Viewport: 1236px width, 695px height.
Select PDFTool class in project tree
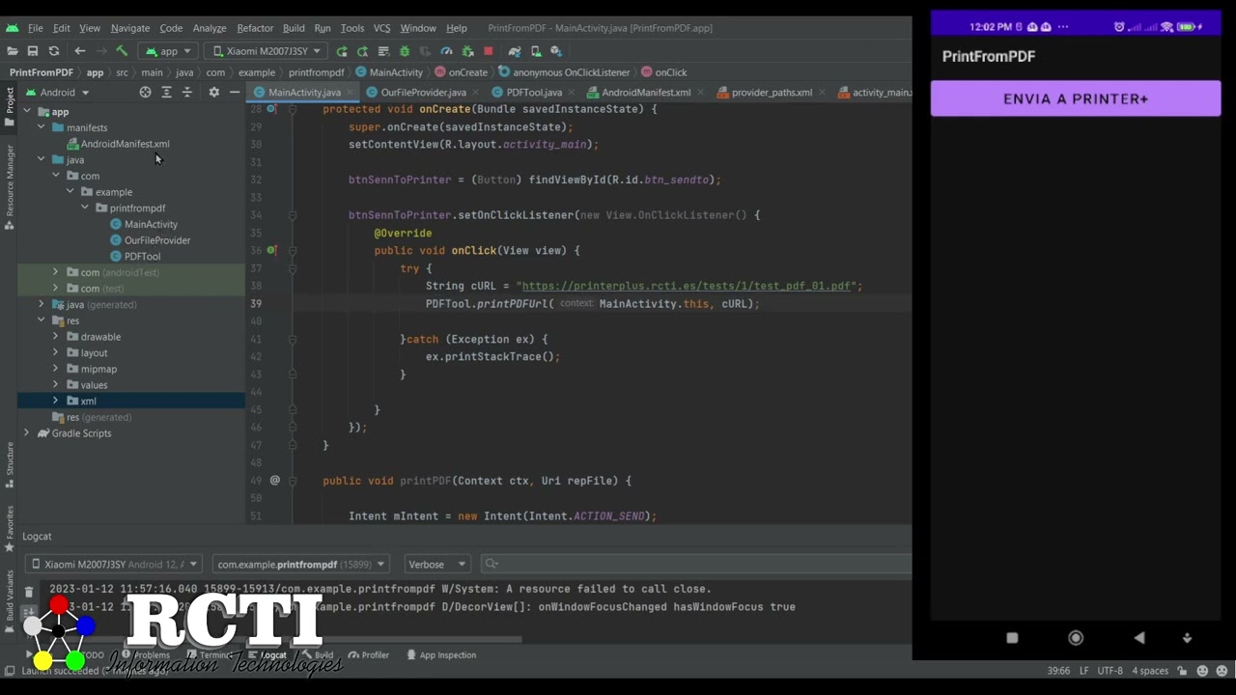pos(142,257)
